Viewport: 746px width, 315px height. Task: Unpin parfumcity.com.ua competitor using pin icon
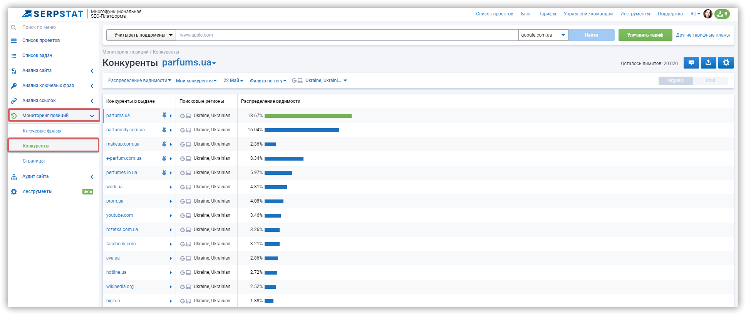click(x=164, y=130)
